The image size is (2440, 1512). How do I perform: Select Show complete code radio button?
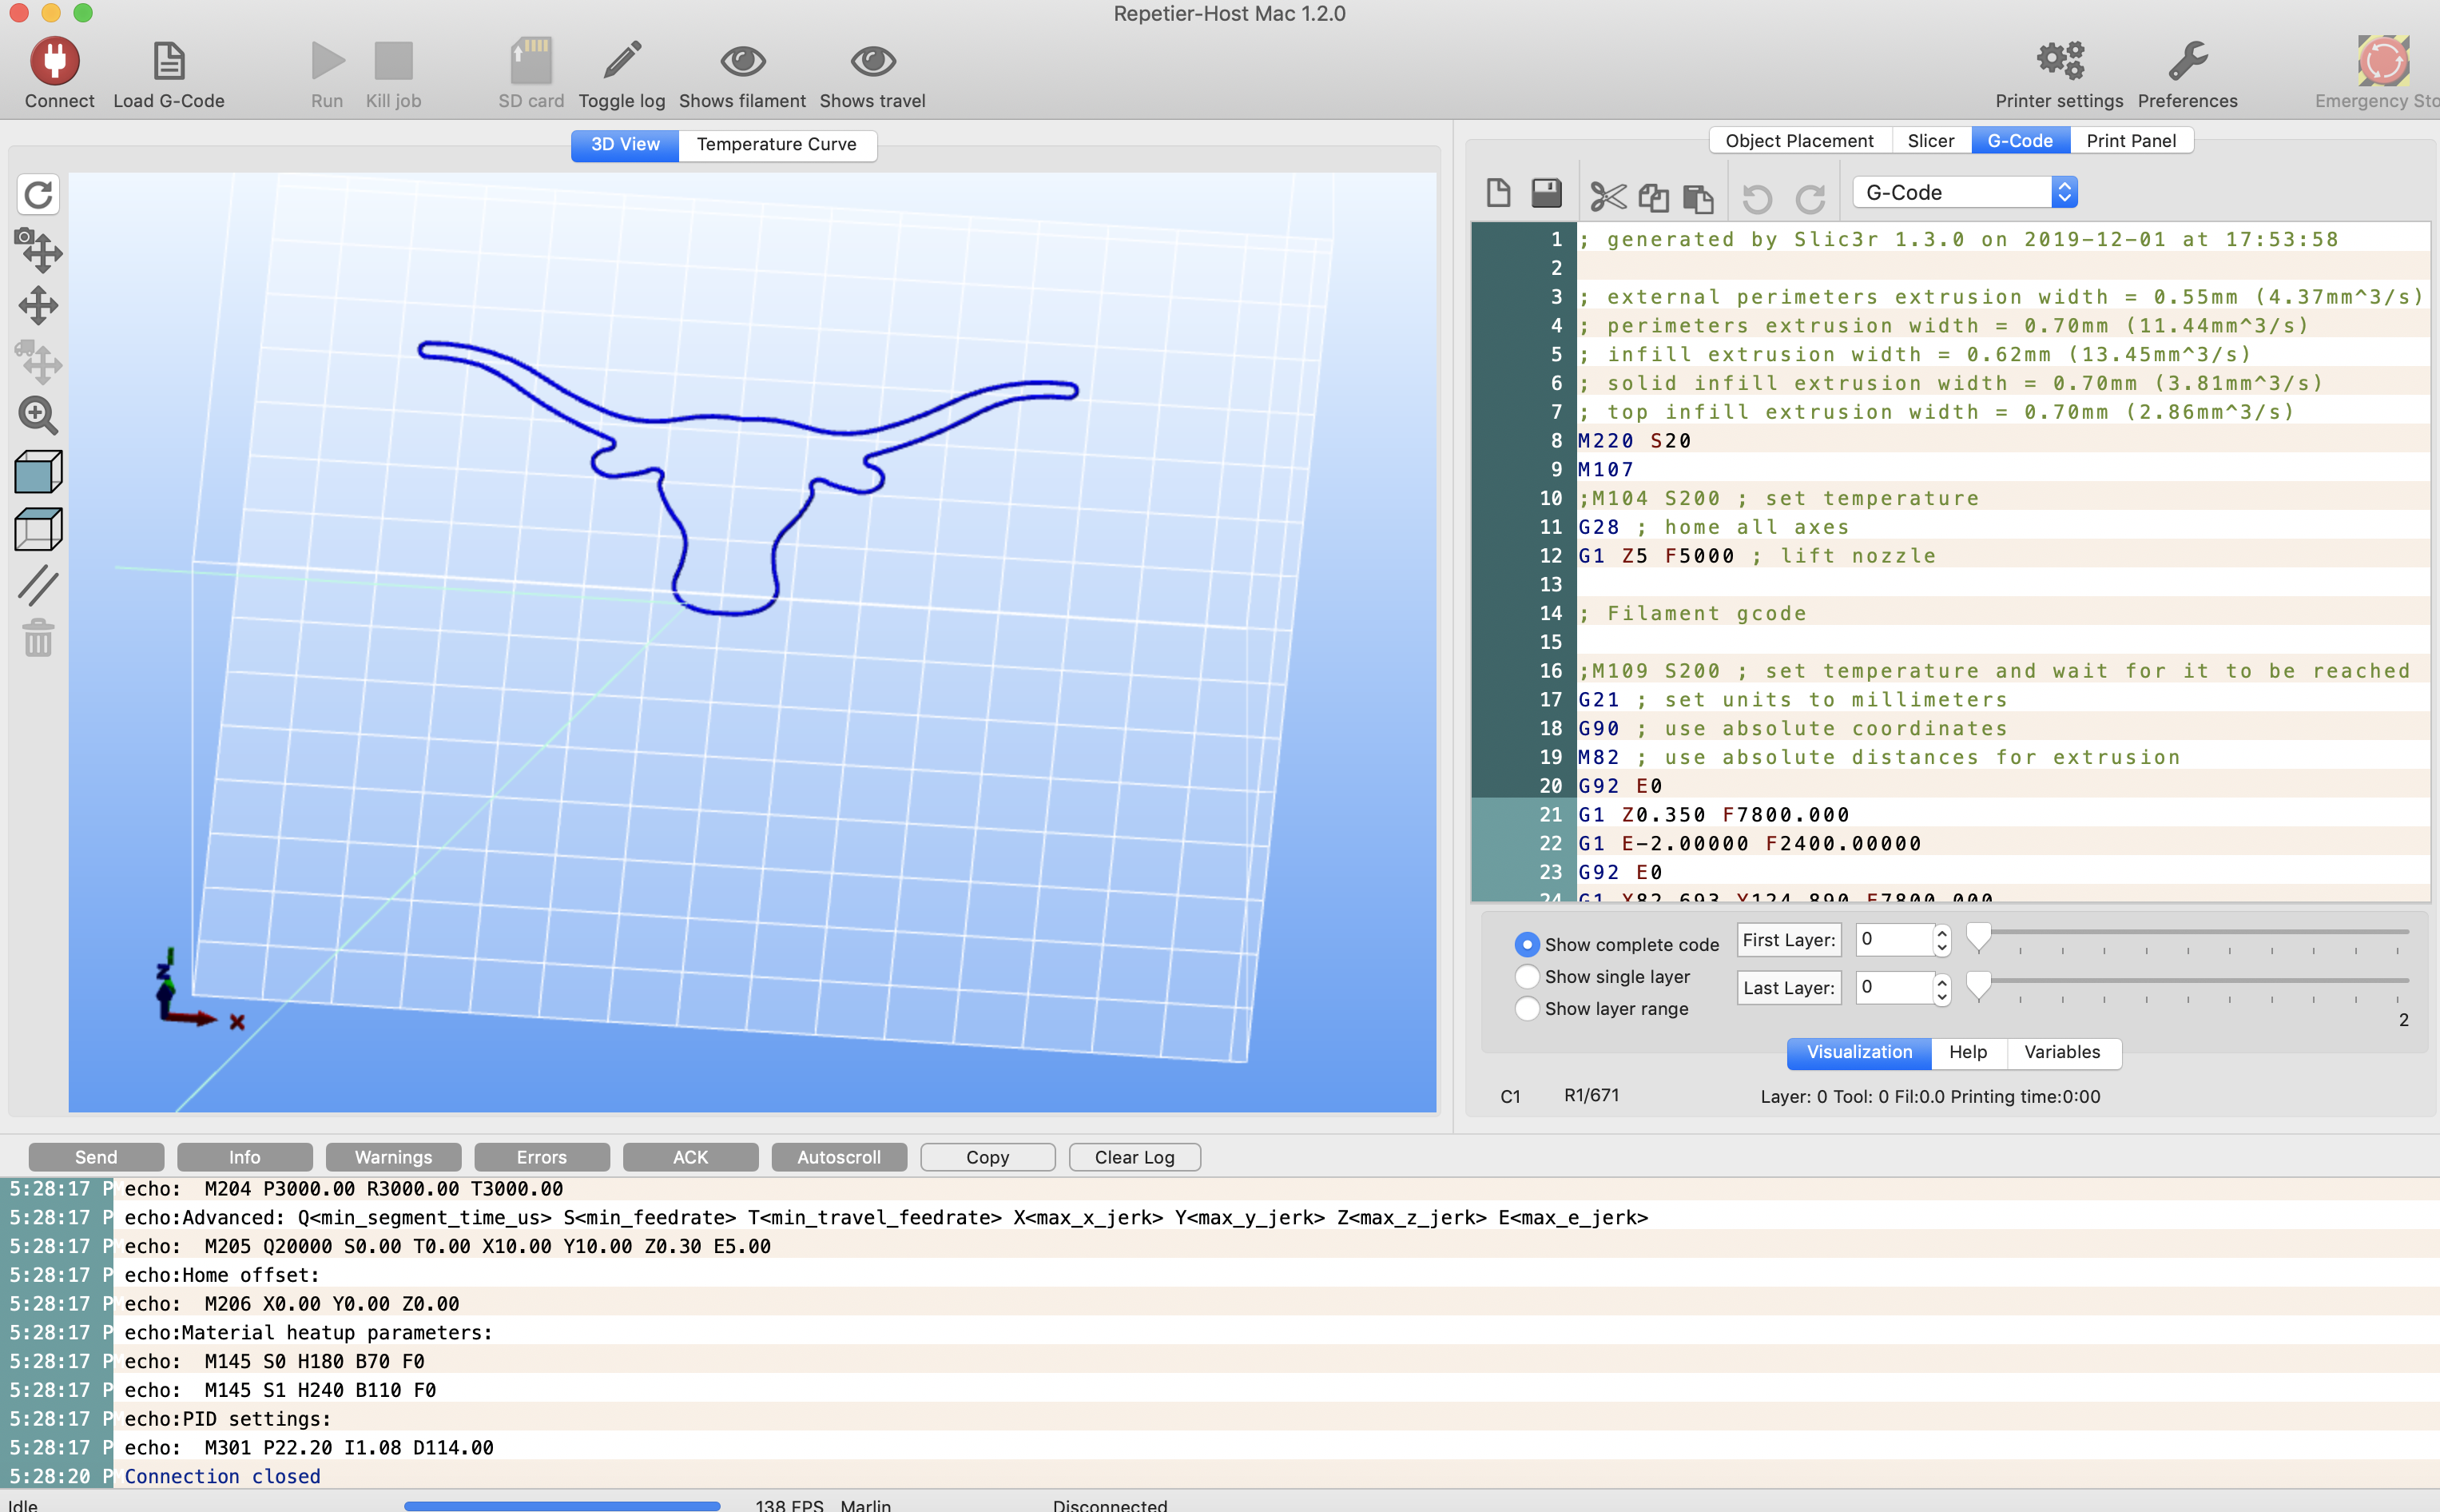(x=1526, y=944)
